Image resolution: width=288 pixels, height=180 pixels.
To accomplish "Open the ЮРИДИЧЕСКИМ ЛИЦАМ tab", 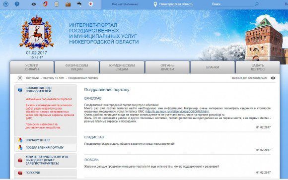I will point(122,67).
